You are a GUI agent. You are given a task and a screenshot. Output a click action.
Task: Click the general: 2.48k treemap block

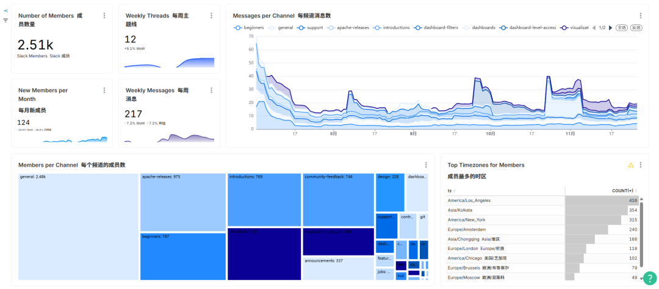pyautogui.click(x=78, y=226)
